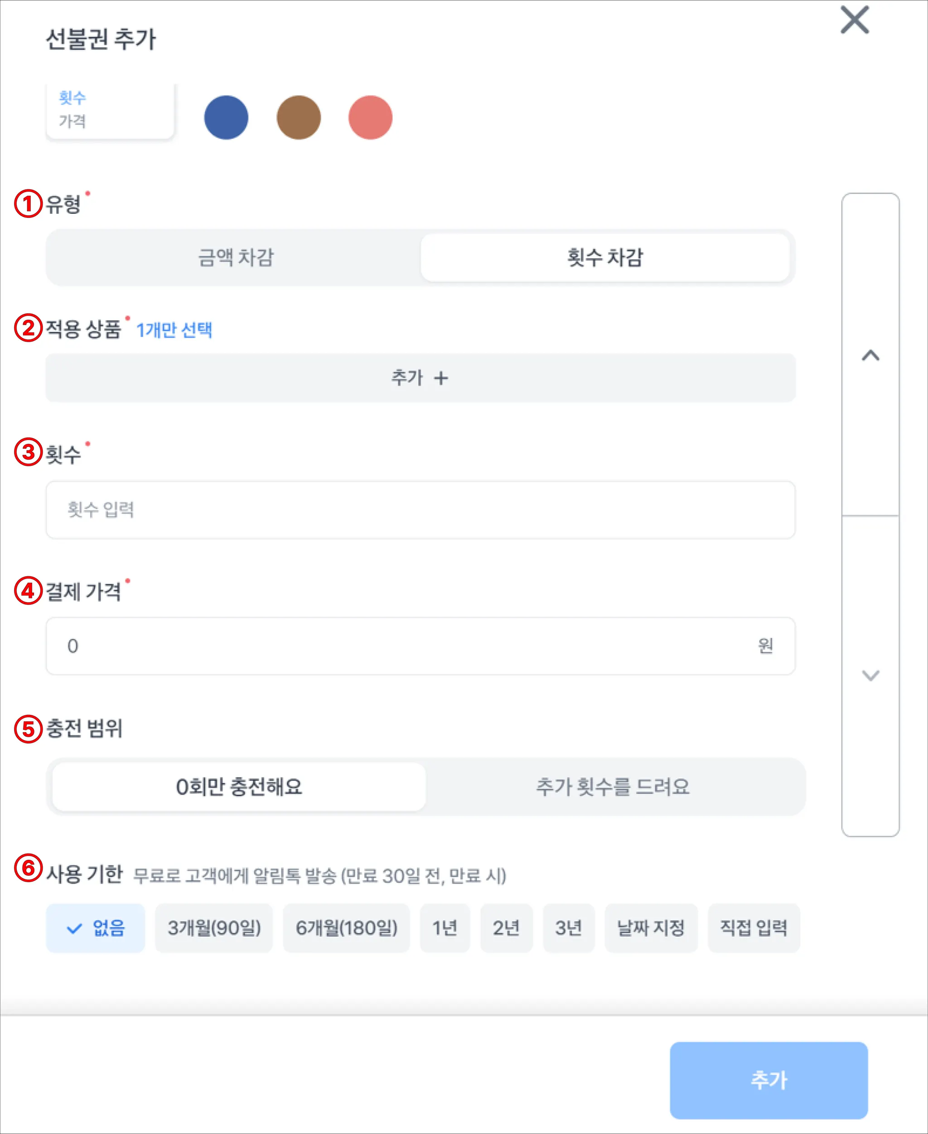Choose the coral pink color swatch
The height and width of the screenshot is (1134, 928).
click(x=370, y=118)
